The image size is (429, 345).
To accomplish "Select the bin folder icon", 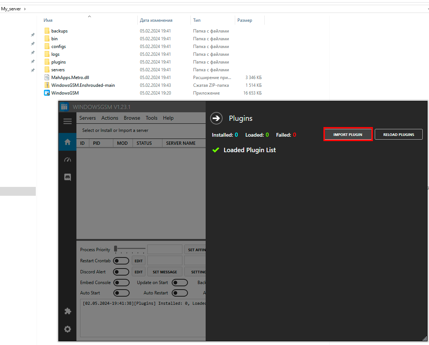I will [x=47, y=39].
